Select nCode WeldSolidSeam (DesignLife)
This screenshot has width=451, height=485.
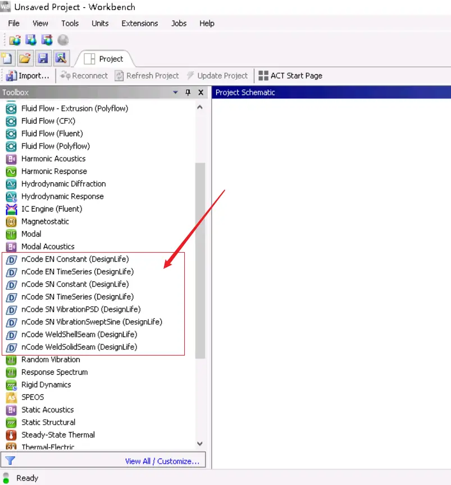79,347
